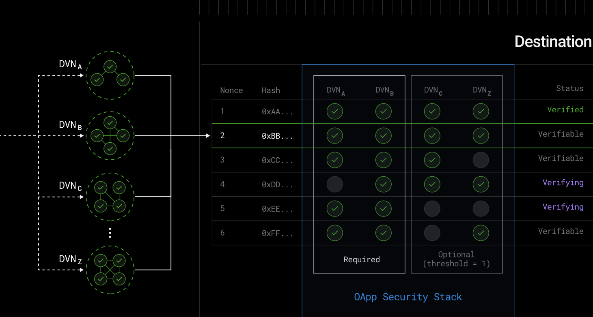Click the Destination heading
This screenshot has height=317, width=593.
[553, 42]
